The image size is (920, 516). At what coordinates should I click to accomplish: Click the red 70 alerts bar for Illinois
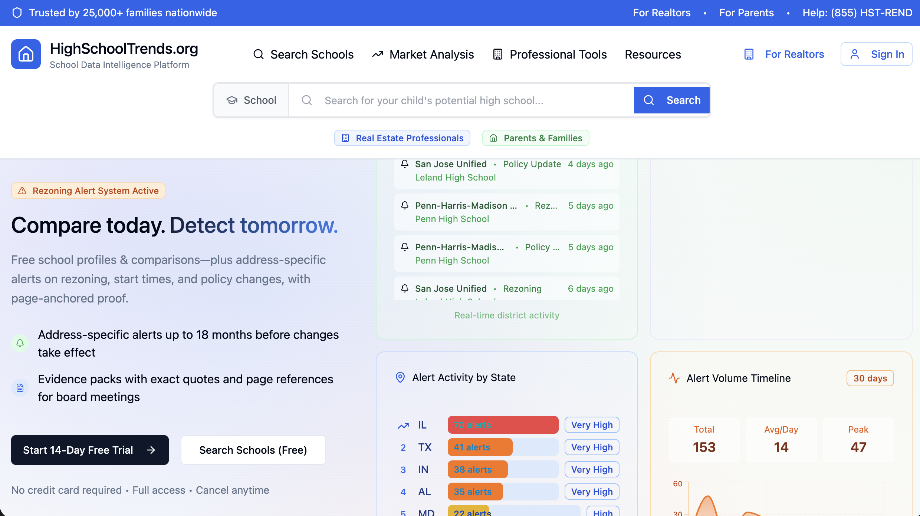pos(503,425)
